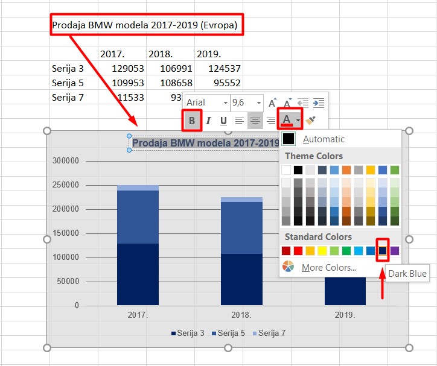Viewport: 437px width, 366px height.
Task: Select the cell containing 95552
Action: [x=218, y=83]
